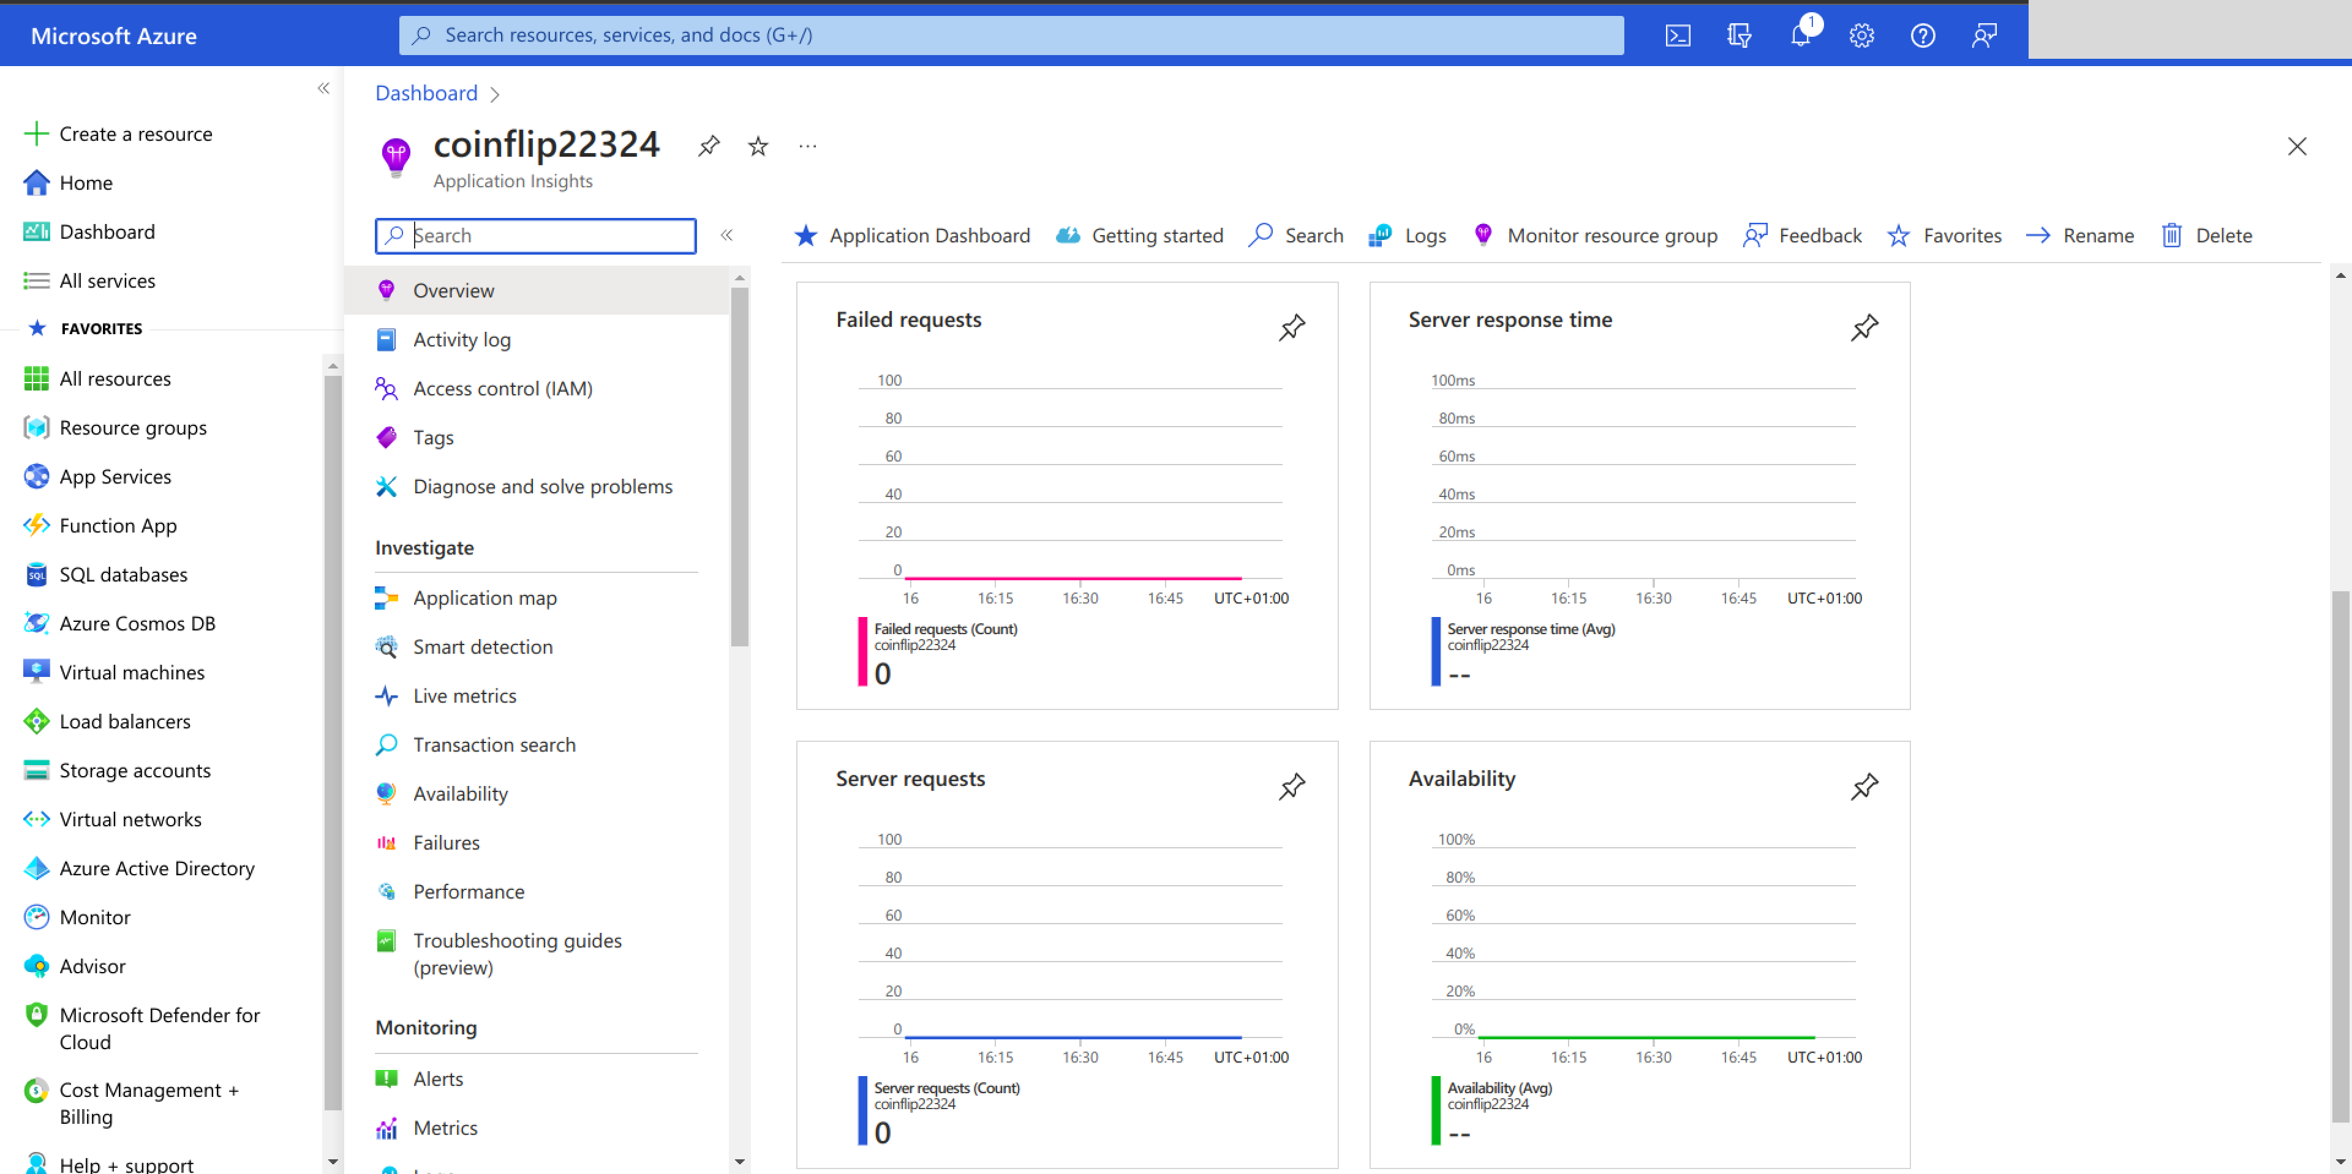Open the notifications bell

(1801, 36)
